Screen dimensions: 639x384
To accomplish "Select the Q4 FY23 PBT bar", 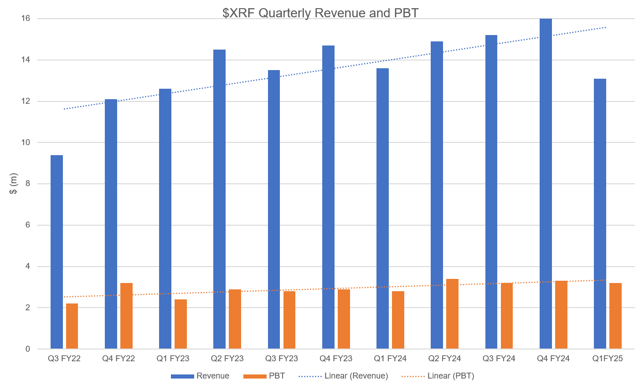I will click(x=344, y=319).
